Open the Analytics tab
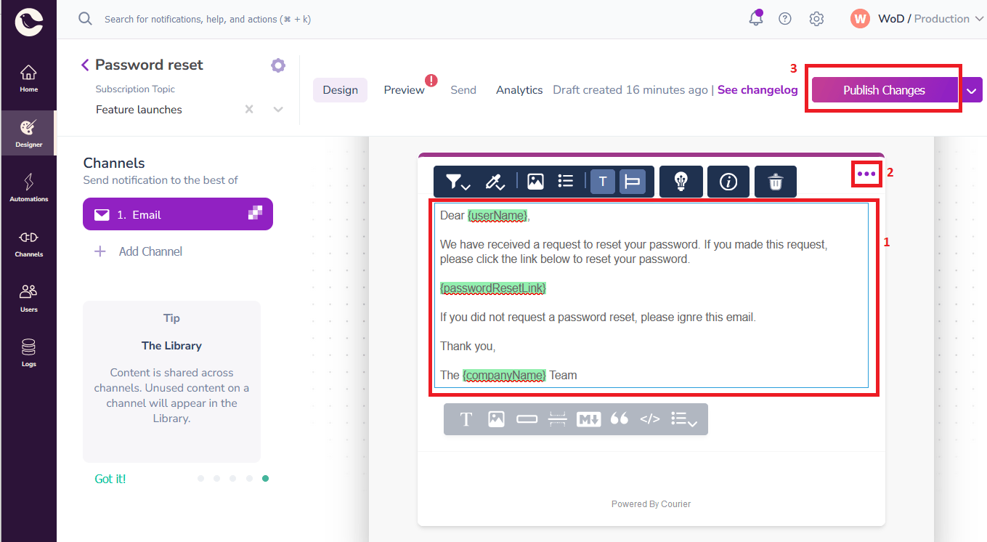 point(519,89)
